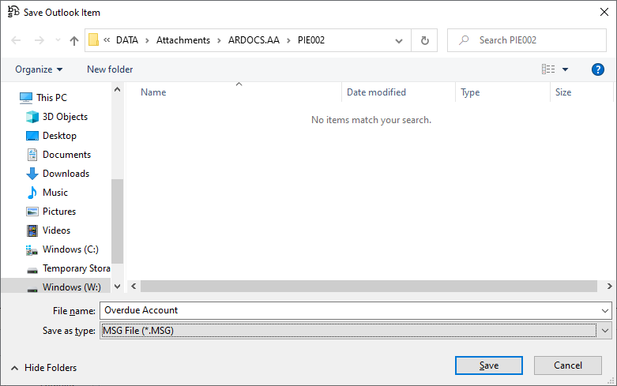Expand the Save as type dropdown
The height and width of the screenshot is (386, 617).
tap(605, 331)
